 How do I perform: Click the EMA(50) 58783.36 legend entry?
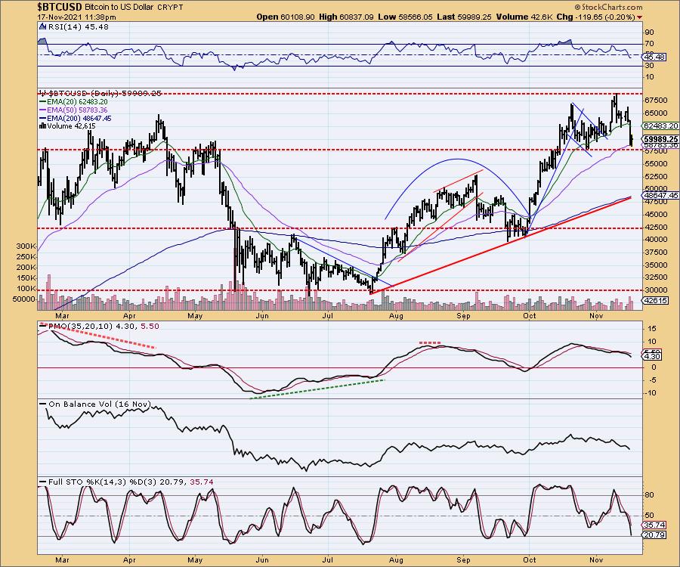click(77, 110)
